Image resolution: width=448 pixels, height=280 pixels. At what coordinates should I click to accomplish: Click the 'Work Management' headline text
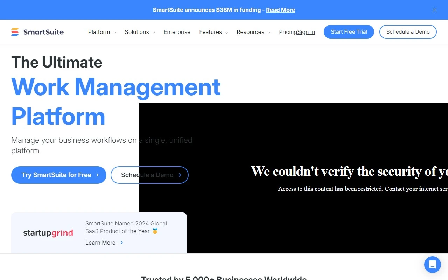click(x=116, y=87)
